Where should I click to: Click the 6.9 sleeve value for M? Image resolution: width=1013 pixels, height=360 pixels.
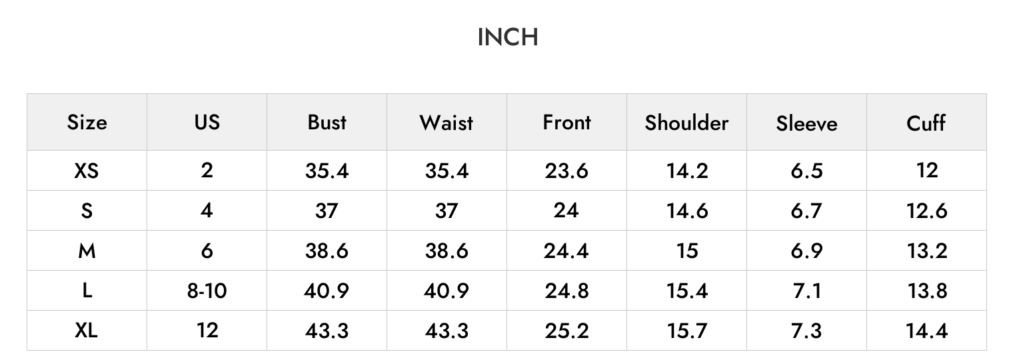point(806,251)
